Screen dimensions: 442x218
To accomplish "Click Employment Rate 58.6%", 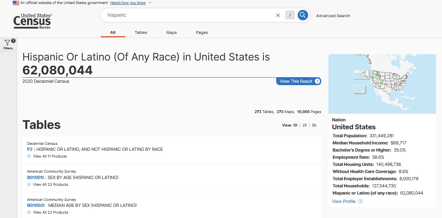I will click(358, 157).
